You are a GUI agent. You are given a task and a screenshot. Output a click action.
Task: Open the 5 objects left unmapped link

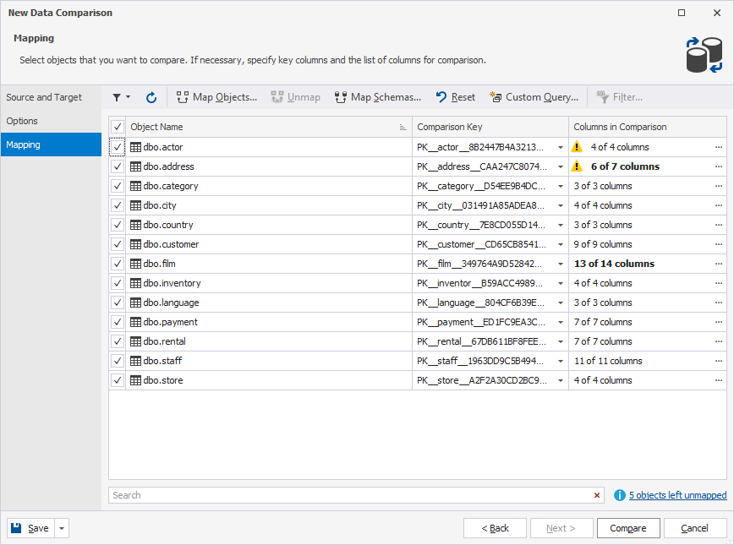pos(676,495)
